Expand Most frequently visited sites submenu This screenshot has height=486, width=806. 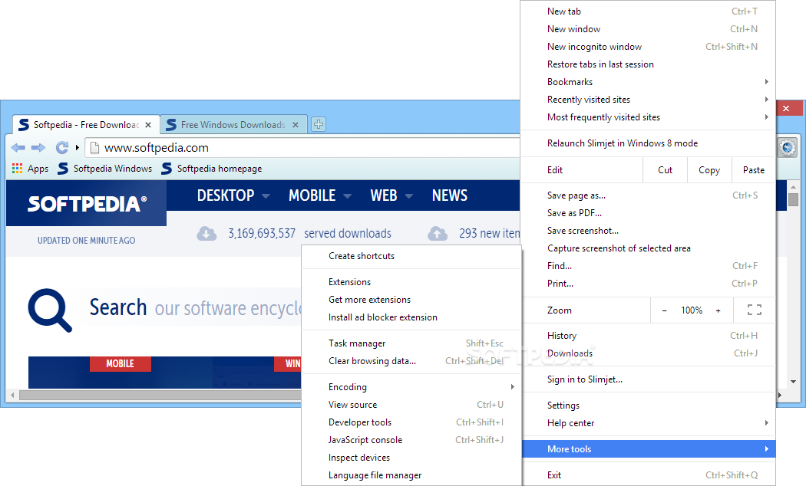click(x=648, y=117)
